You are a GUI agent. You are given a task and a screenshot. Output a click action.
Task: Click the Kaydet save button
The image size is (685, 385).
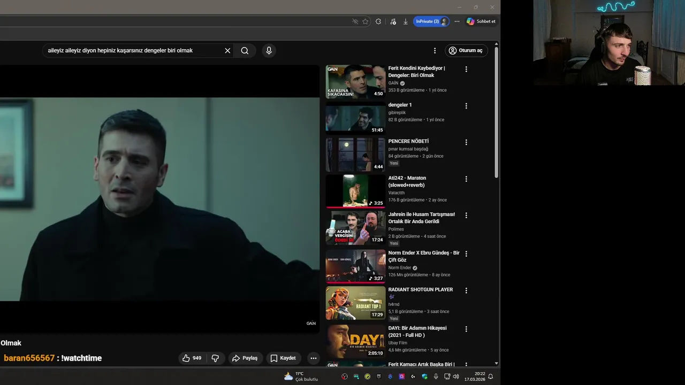click(x=283, y=358)
